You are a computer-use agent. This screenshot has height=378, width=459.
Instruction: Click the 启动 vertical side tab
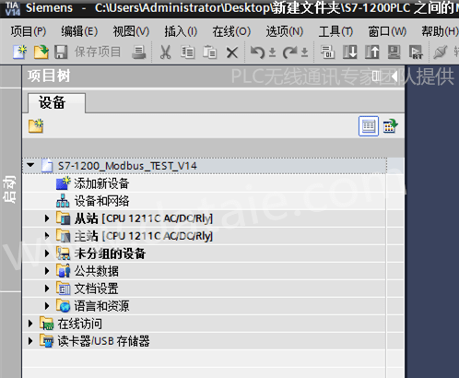click(10, 189)
